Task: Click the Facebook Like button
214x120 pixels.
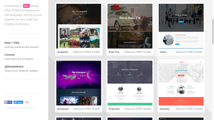Action: 8,102
